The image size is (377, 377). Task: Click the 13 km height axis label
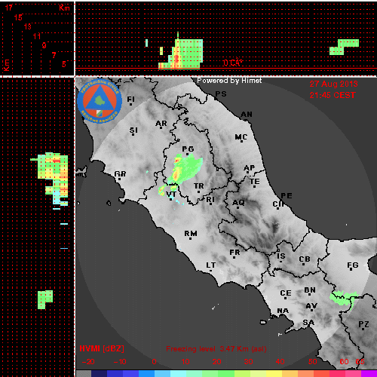28,26
